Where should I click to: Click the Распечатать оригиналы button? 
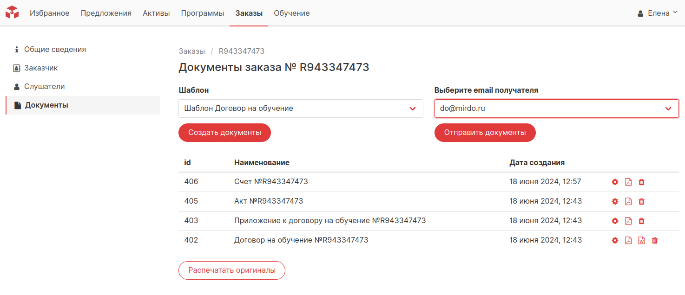(x=231, y=270)
